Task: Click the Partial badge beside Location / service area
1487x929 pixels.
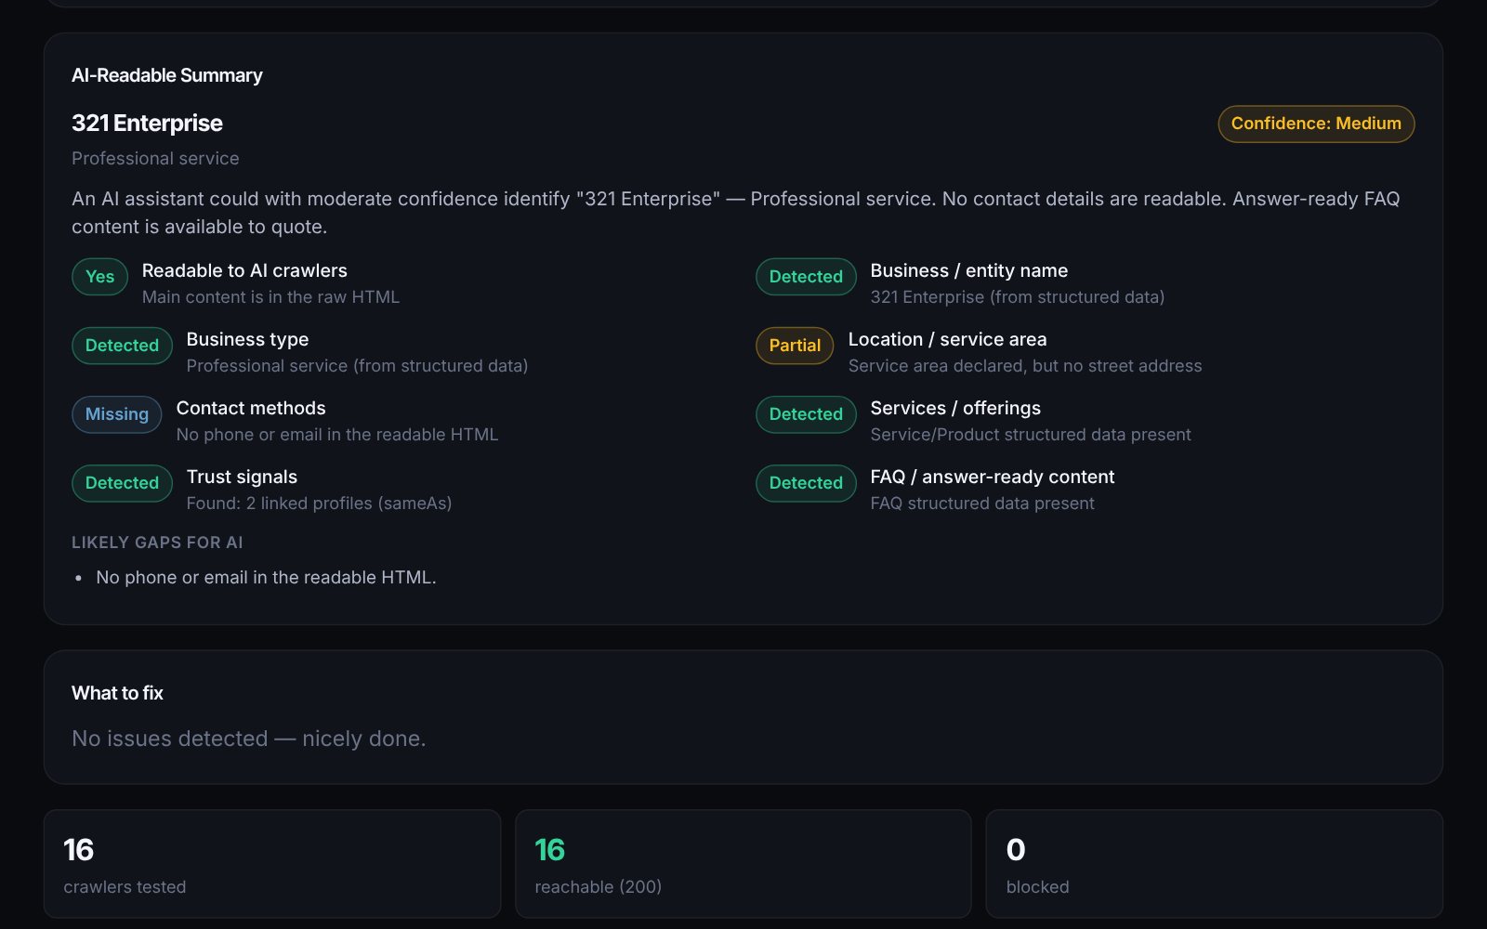Action: click(x=795, y=345)
